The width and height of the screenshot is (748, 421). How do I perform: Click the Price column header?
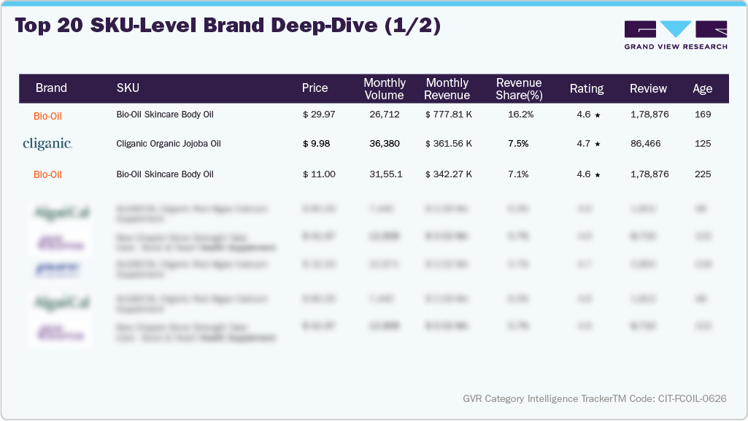(x=315, y=88)
